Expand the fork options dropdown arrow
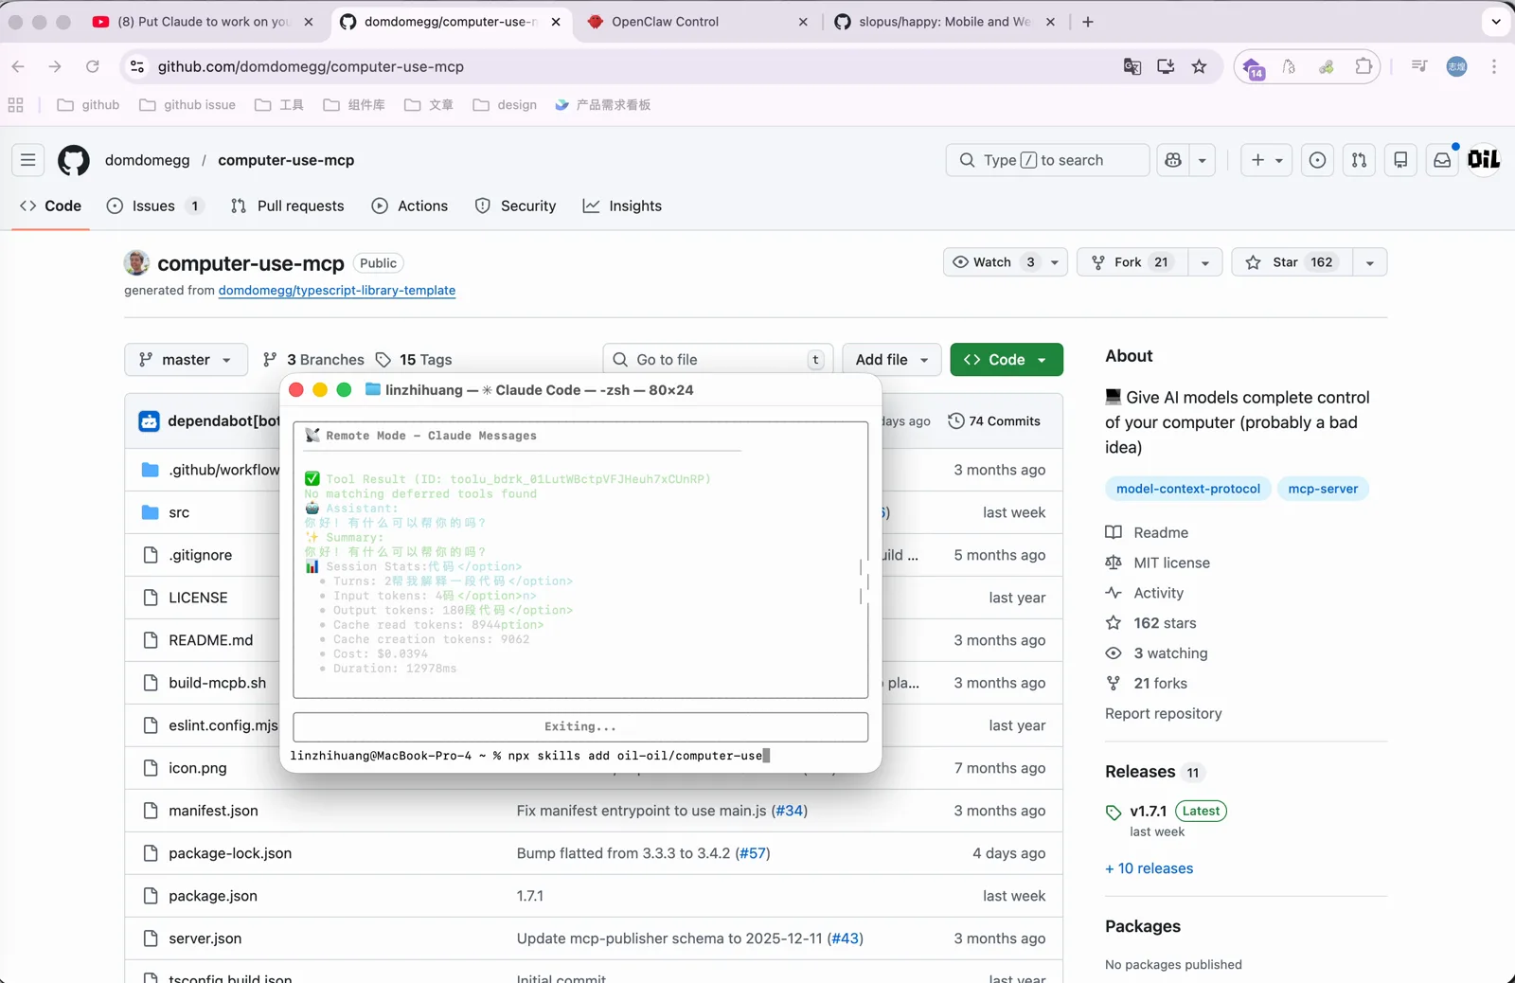The image size is (1515, 983). [x=1205, y=262]
